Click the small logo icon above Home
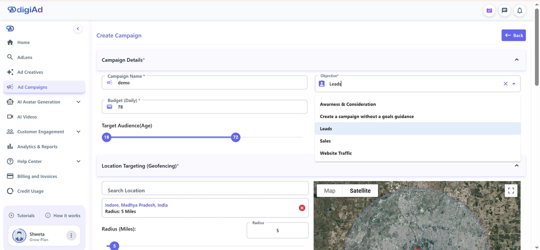Screen dimensions: 540x250 click(10, 28)
